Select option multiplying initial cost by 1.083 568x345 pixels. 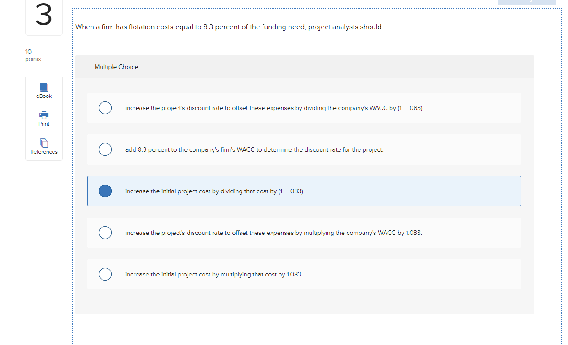click(105, 274)
